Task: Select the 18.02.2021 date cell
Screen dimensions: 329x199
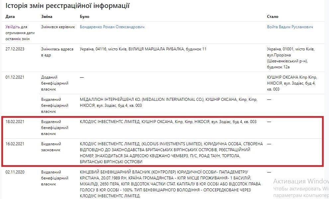Action: coord(15,122)
